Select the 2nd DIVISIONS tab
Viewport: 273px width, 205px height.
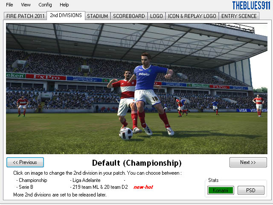tap(66, 15)
